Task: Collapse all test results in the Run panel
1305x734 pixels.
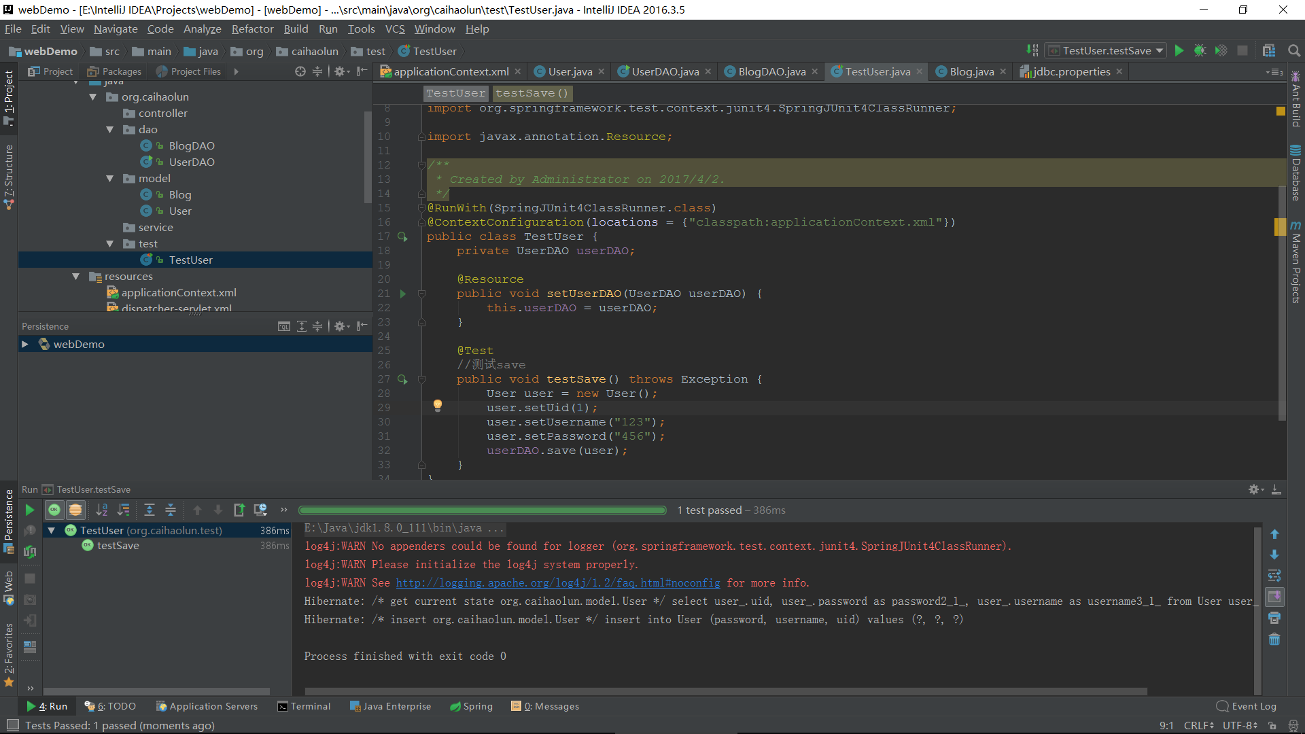Action: [171, 510]
